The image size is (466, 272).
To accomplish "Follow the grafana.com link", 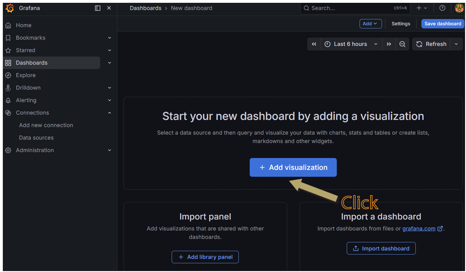I will pyautogui.click(x=419, y=229).
